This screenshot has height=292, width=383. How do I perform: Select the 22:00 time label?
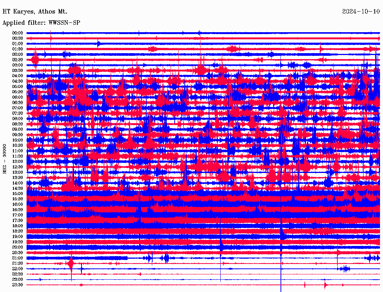click(18, 269)
